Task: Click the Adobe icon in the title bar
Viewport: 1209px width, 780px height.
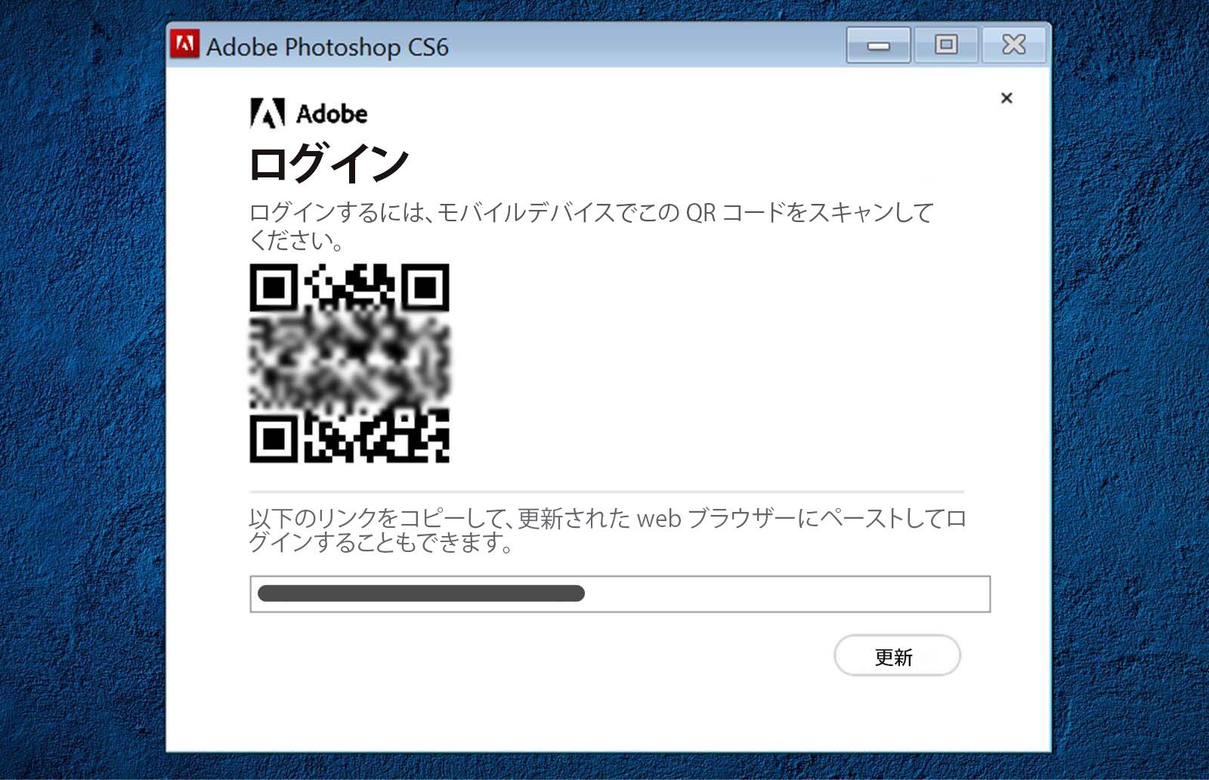Action: [x=184, y=45]
